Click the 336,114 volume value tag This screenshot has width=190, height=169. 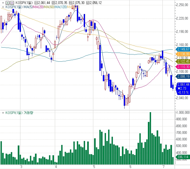(x=183, y=157)
